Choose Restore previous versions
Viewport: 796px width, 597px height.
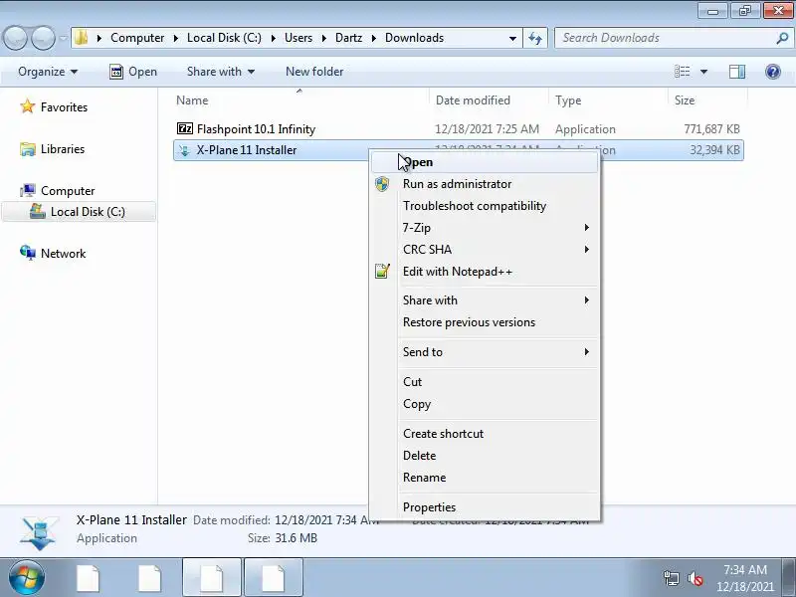pyautogui.click(x=486, y=322)
